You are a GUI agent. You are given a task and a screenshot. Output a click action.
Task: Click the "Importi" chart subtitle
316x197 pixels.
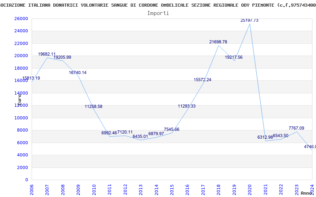158,13
